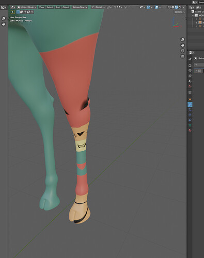Open the View menu
The image size is (204, 258).
click(41, 7)
